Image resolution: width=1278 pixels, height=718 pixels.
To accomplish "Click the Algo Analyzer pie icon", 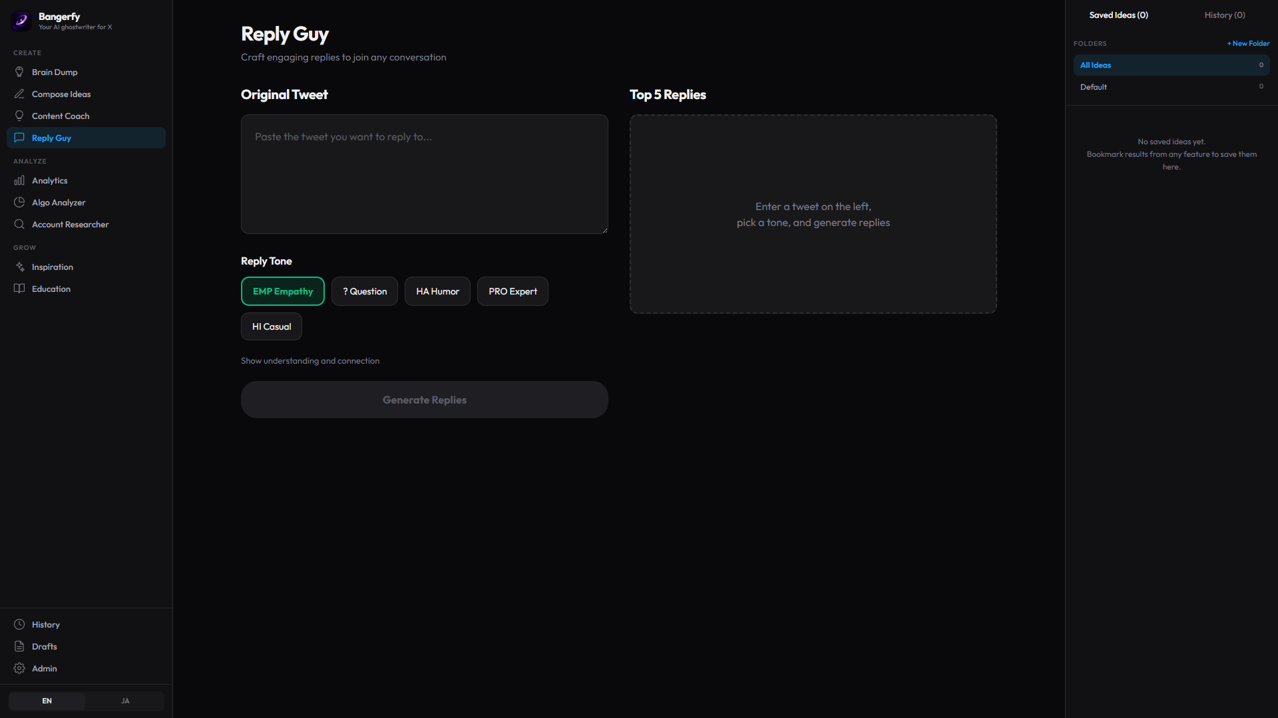I will pos(19,202).
